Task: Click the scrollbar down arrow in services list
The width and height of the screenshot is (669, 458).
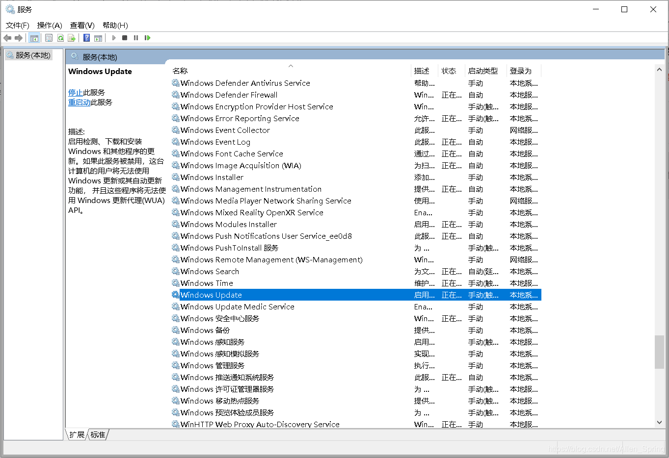Action: pyautogui.click(x=659, y=422)
